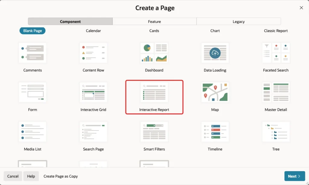Click the Media List label
This screenshot has width=309, height=185.
(x=33, y=149)
